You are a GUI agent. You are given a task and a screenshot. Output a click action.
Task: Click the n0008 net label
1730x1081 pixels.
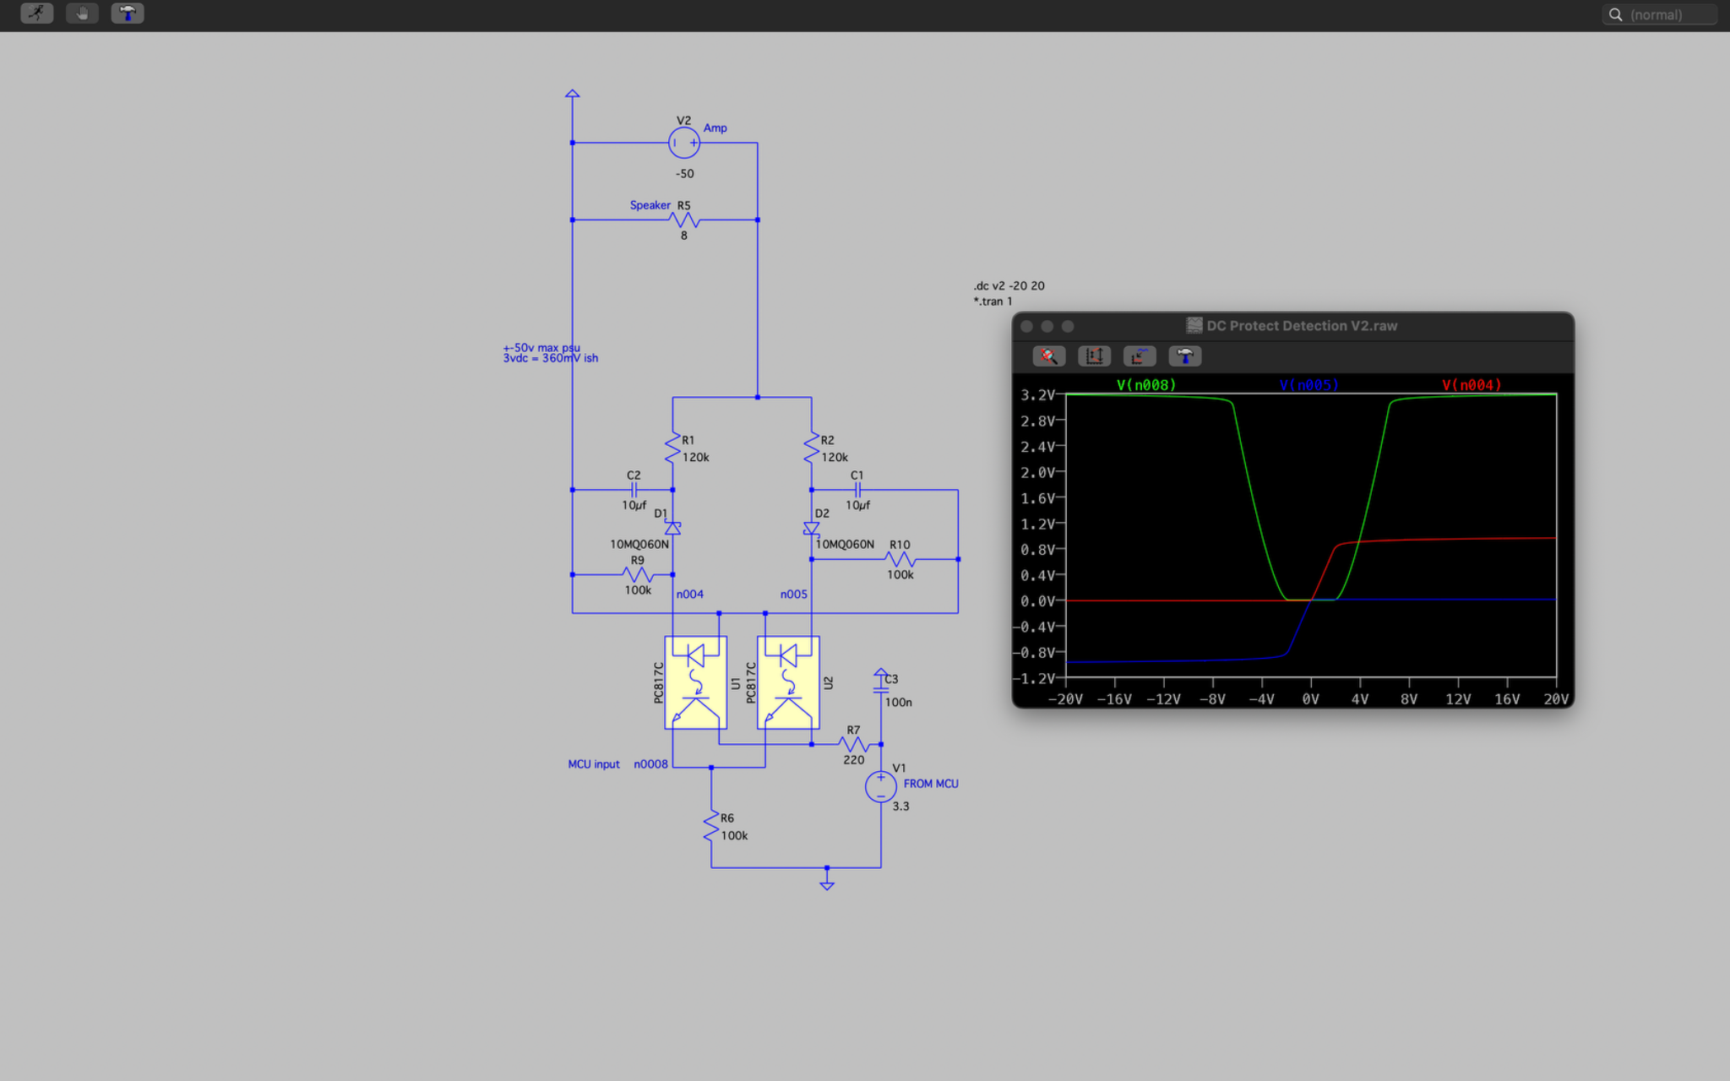click(651, 764)
